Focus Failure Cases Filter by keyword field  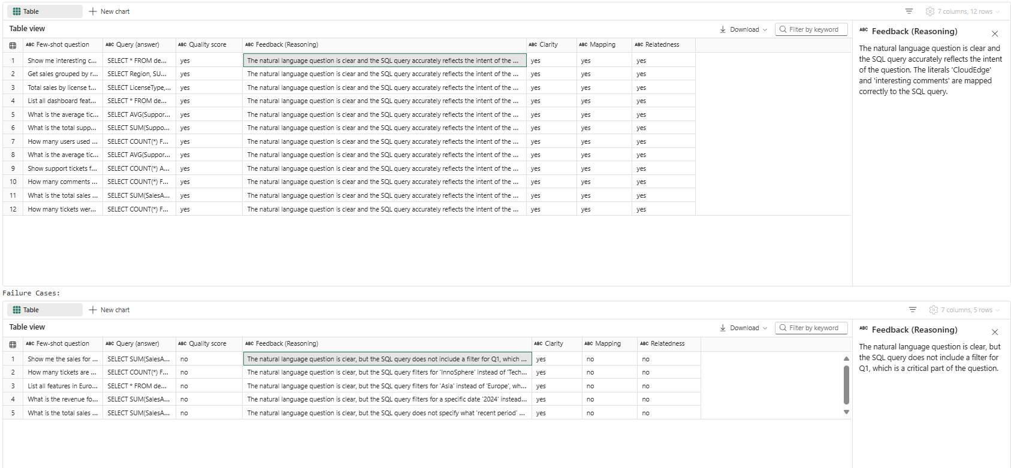point(811,328)
